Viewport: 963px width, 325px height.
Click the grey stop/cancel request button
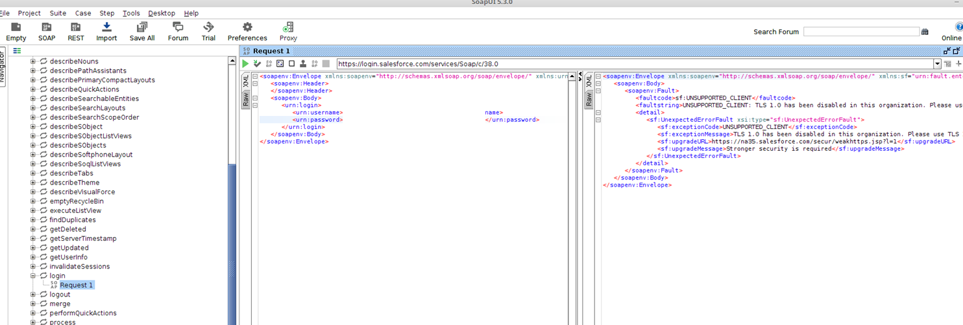(326, 63)
